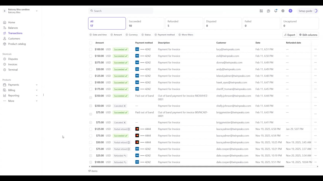Viewport: 323px width, 181px height.
Task: Click the Balcony Bliss account avatar icon
Action: coord(5,11)
